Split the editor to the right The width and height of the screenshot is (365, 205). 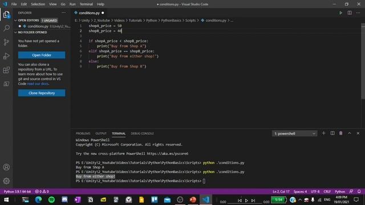[350, 13]
